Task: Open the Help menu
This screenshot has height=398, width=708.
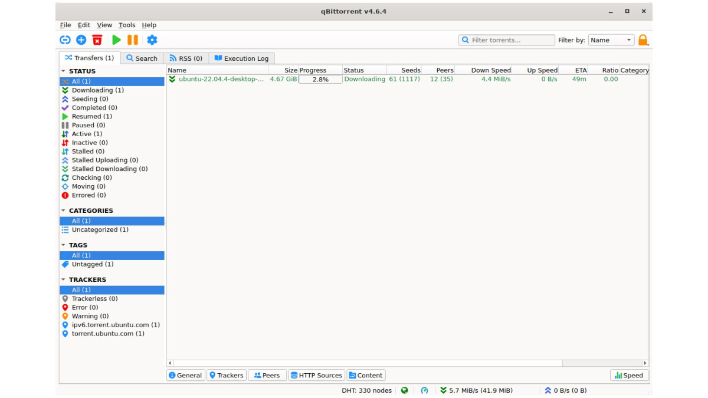Action: [x=149, y=25]
